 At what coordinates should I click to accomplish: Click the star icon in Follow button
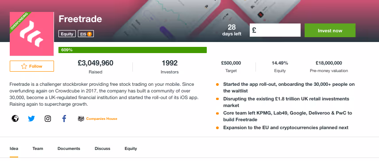24,66
